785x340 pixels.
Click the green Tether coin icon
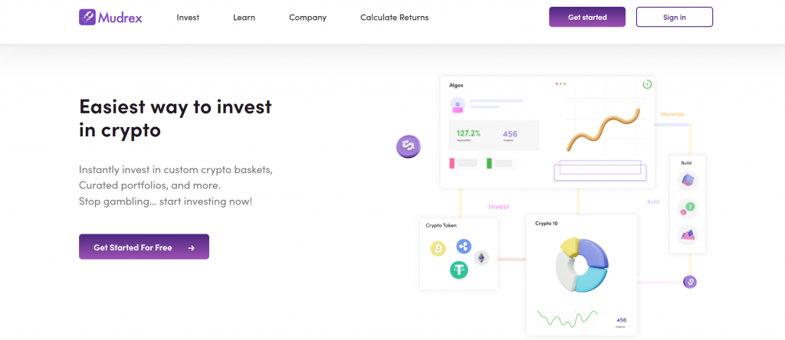(458, 270)
